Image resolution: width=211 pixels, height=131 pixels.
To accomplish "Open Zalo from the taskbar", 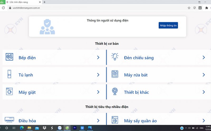I will point(60,128).
